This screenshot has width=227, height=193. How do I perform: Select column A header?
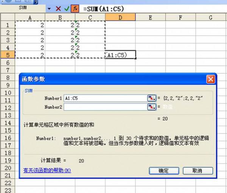[30, 17]
